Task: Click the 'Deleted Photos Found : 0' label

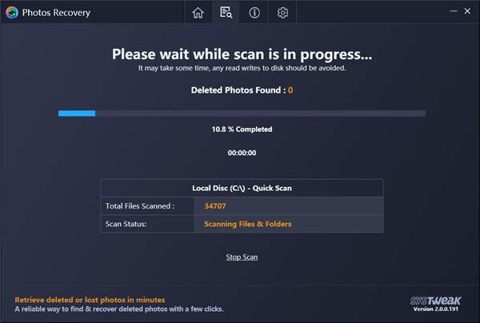Action: (x=242, y=90)
